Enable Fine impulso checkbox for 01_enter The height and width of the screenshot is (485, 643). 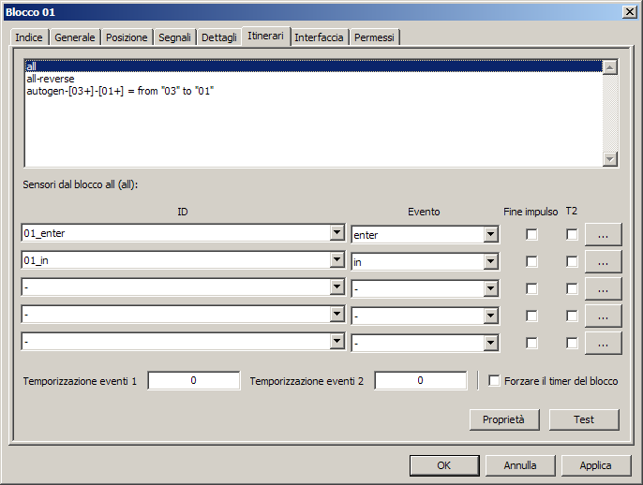pos(531,235)
